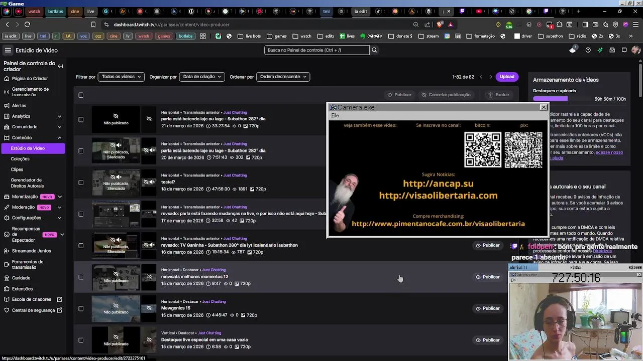The image size is (643, 361).
Task: Select checkbox for live especial casa vazia
Action: tap(81, 340)
